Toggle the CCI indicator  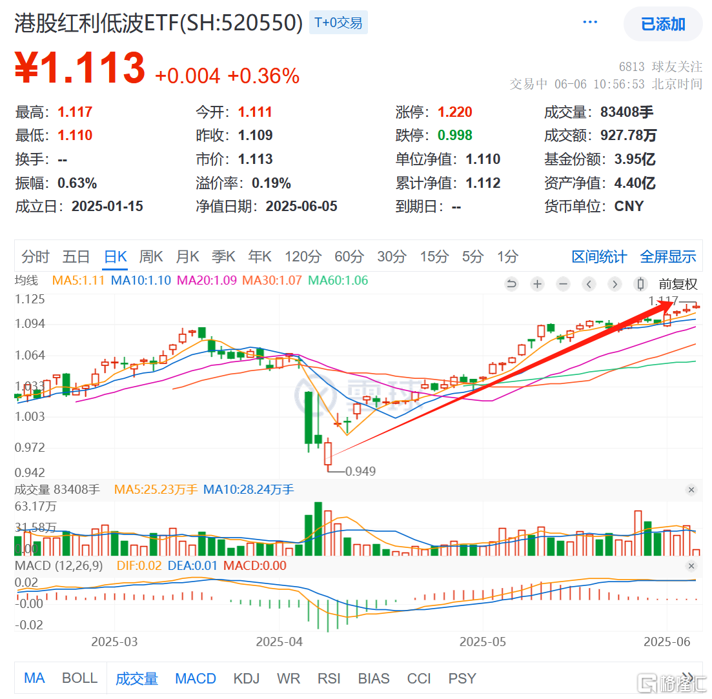coord(419,678)
